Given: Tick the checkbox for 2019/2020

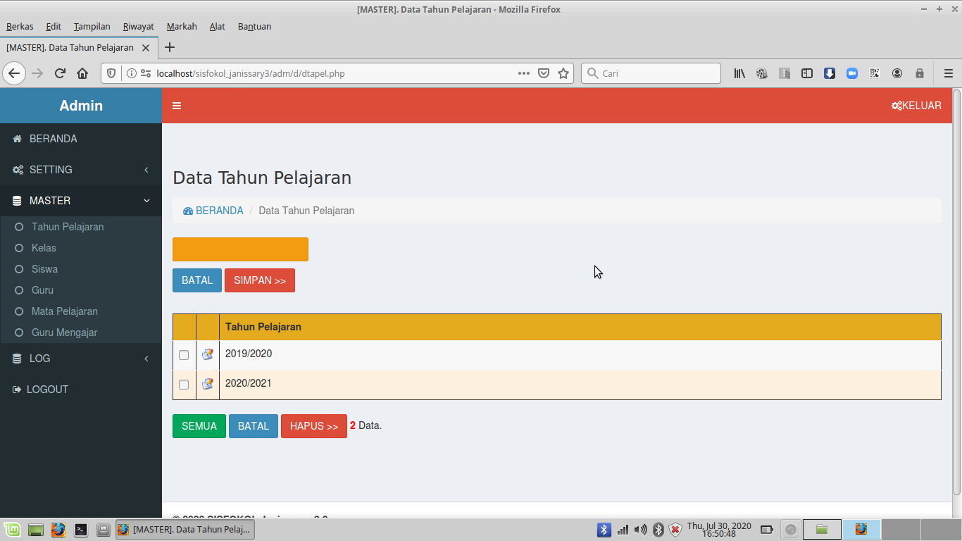Looking at the screenshot, I should pos(184,355).
